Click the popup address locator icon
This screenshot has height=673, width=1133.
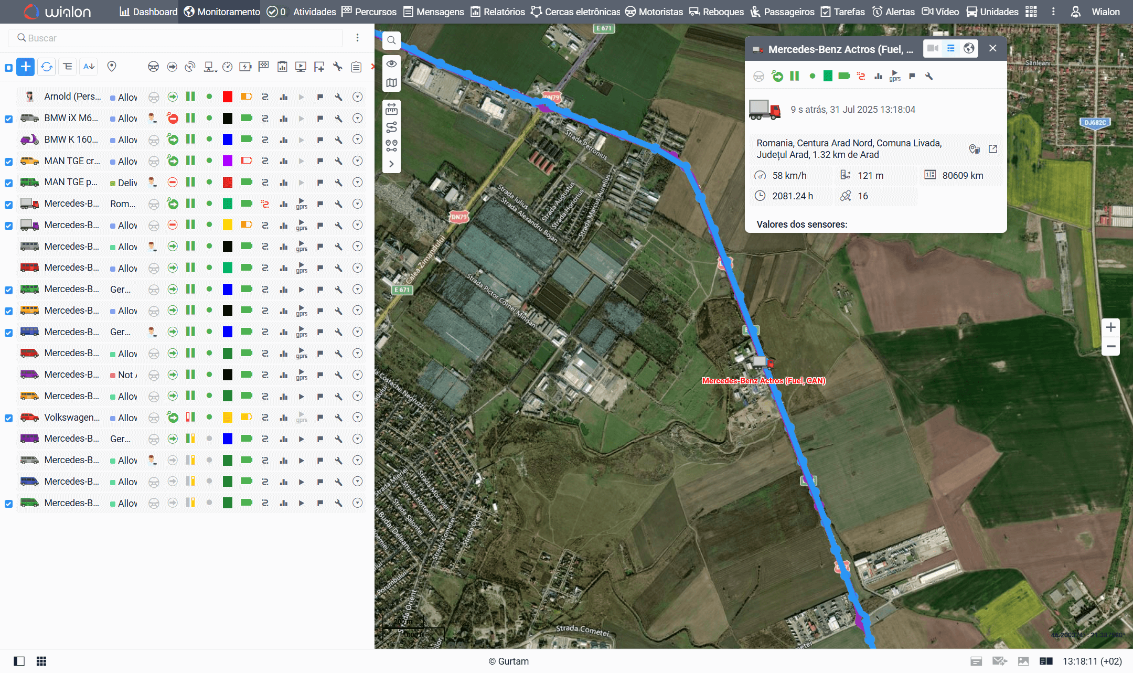pos(975,149)
